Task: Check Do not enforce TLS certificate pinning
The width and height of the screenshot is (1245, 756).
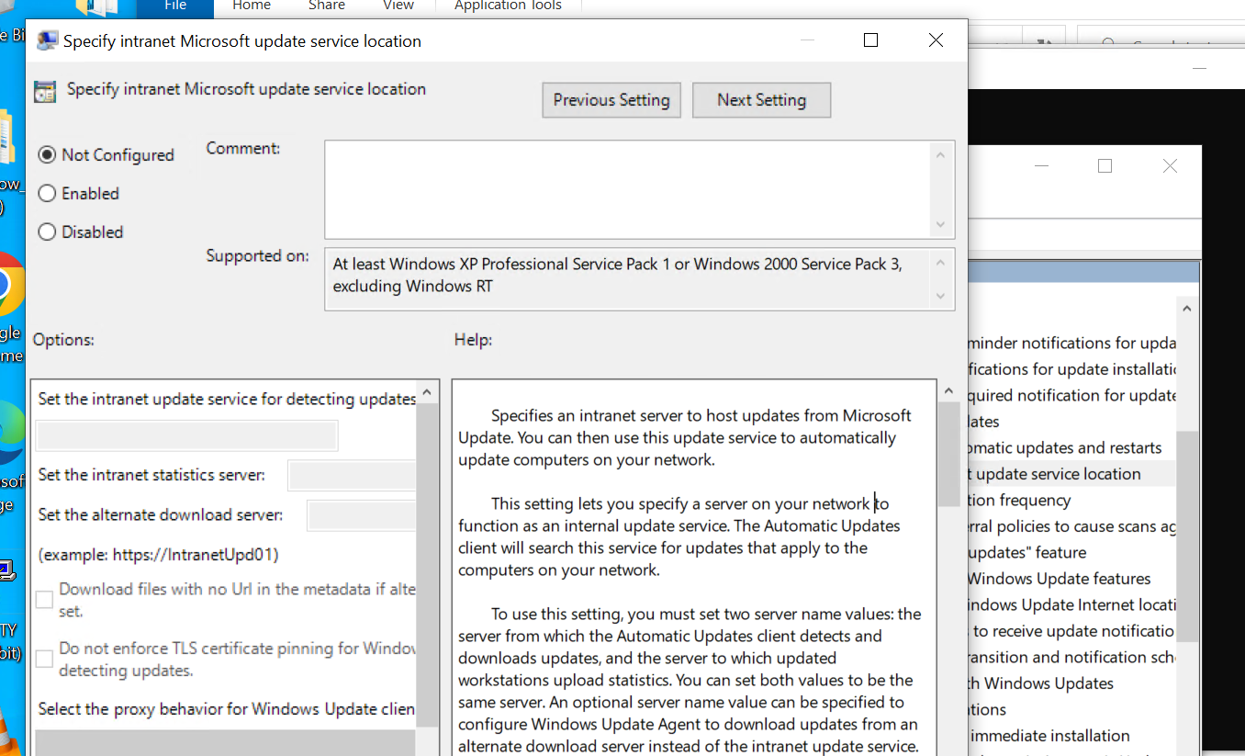Action: (44, 659)
